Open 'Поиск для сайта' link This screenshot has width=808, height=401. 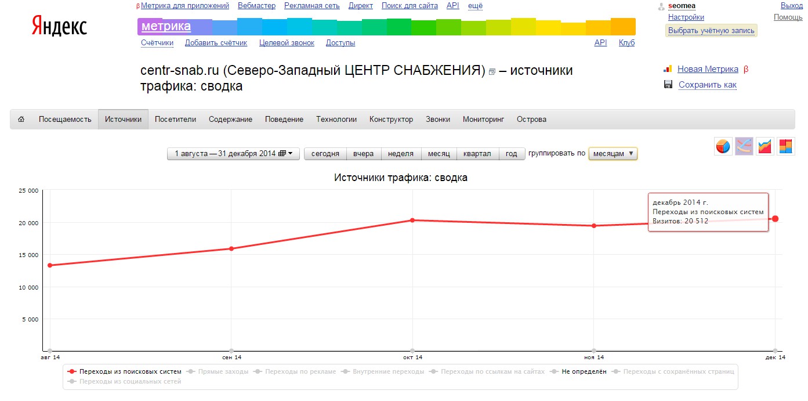tap(410, 6)
